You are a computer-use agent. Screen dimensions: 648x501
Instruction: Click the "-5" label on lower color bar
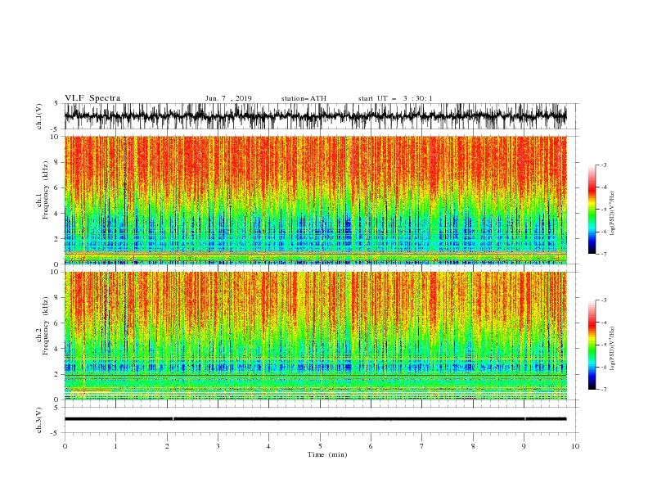(x=604, y=345)
